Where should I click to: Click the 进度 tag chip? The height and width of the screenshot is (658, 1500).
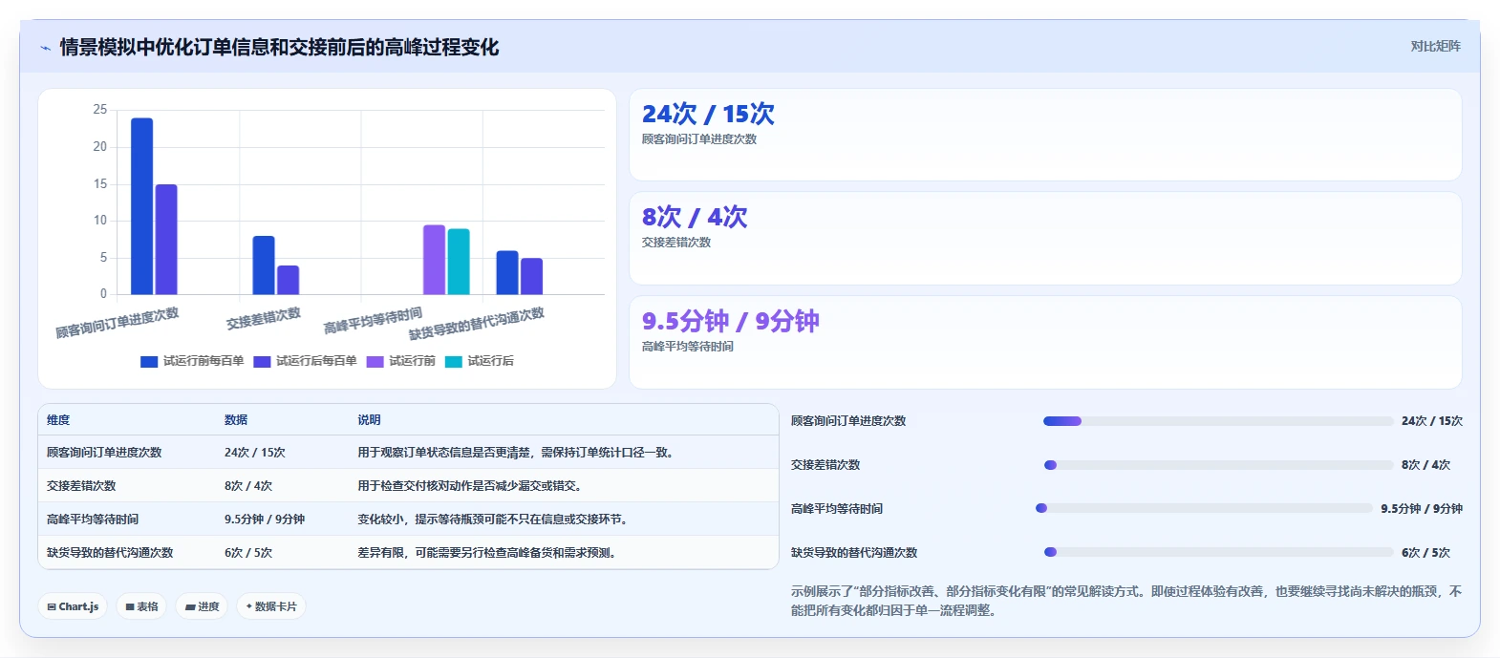[x=202, y=606]
